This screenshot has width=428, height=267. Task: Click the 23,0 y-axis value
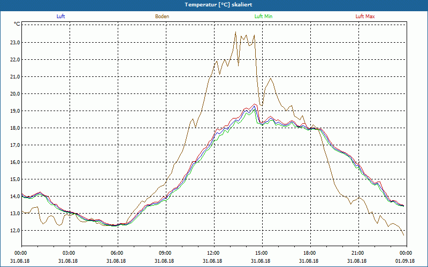(x=15, y=43)
